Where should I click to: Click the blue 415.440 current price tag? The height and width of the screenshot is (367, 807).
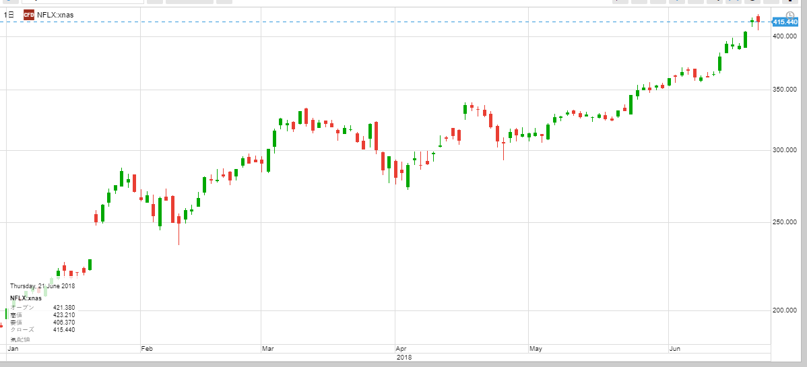(785, 22)
